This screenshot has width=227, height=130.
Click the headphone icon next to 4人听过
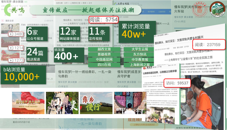click(176, 21)
